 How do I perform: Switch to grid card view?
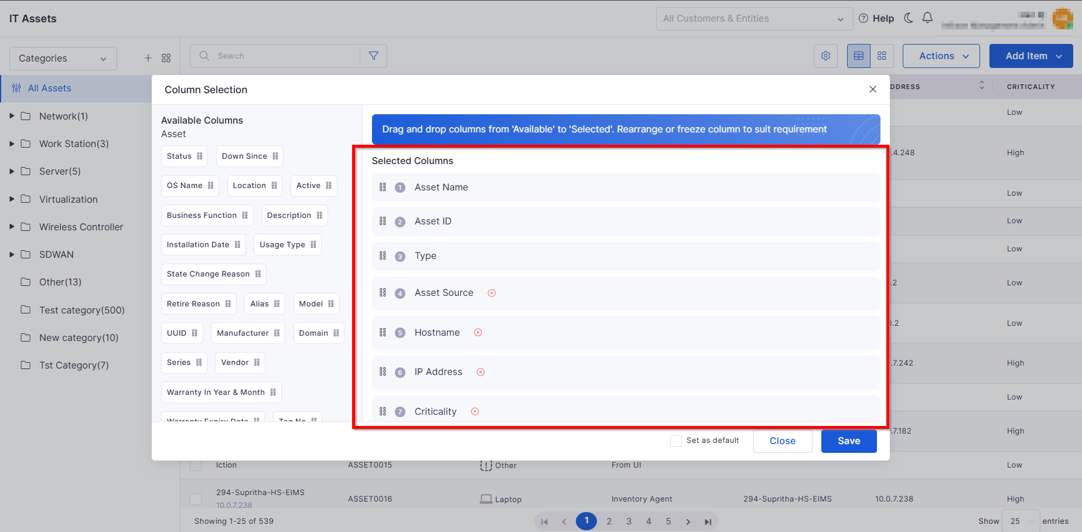pos(882,56)
